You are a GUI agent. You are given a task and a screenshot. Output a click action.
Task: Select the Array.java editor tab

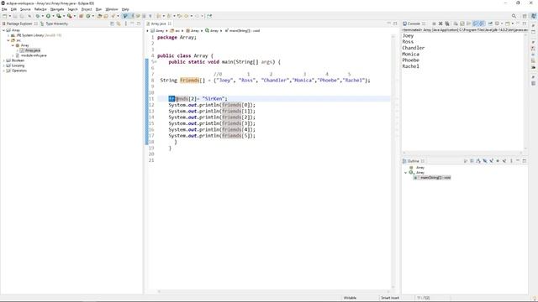(x=159, y=23)
